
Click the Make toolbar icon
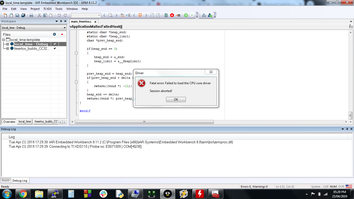[x=204, y=15]
